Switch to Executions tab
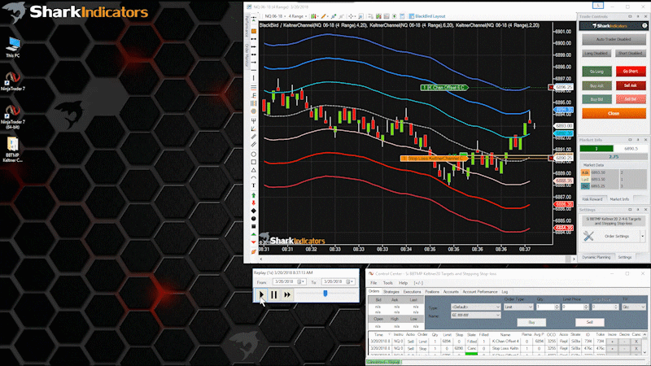The height and width of the screenshot is (366, 651). coord(412,292)
